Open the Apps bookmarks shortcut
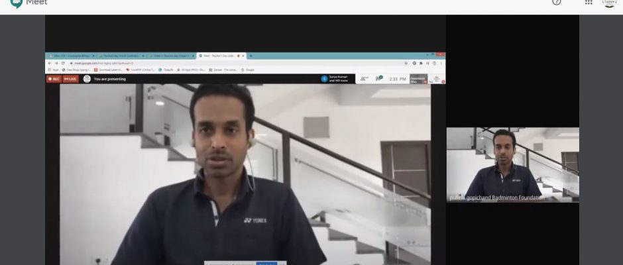Image resolution: width=623 pixels, height=265 pixels. tap(53, 70)
